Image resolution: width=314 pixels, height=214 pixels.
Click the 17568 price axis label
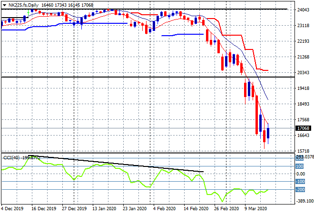pyautogui.click(x=303, y=120)
